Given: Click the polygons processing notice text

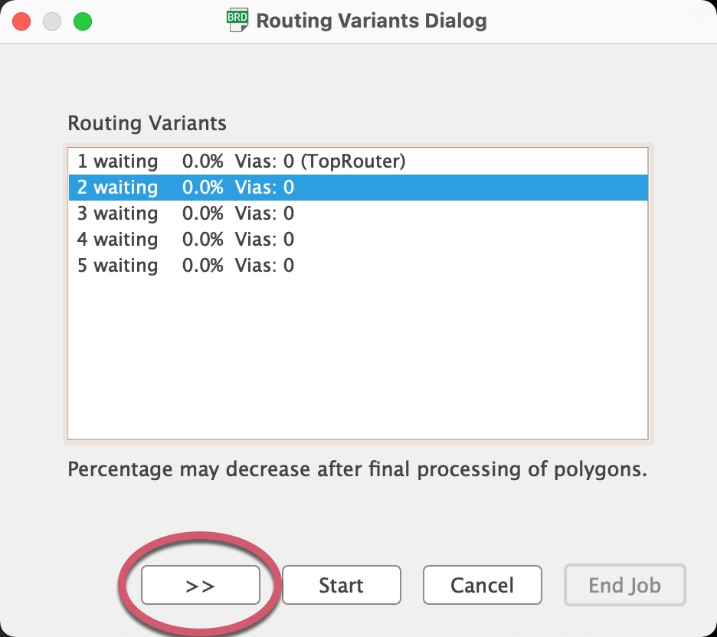Looking at the screenshot, I should (357, 469).
